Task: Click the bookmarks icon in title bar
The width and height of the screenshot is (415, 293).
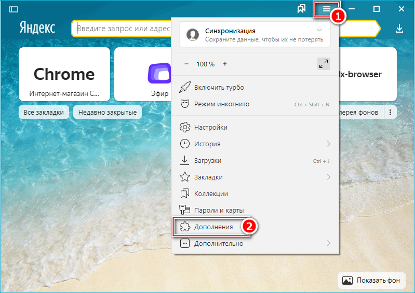Action: [x=301, y=9]
